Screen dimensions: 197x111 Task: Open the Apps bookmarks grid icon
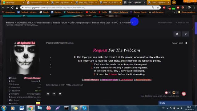(x=3, y=12)
